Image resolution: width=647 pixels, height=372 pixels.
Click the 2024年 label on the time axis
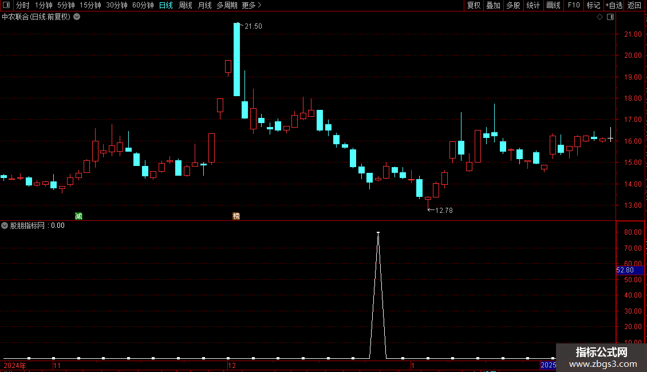coord(14,365)
